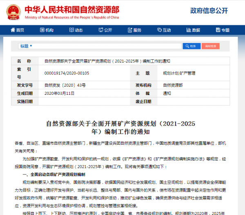
Task: Click the chat bubble icon beside 互动
Action: pos(159,30)
